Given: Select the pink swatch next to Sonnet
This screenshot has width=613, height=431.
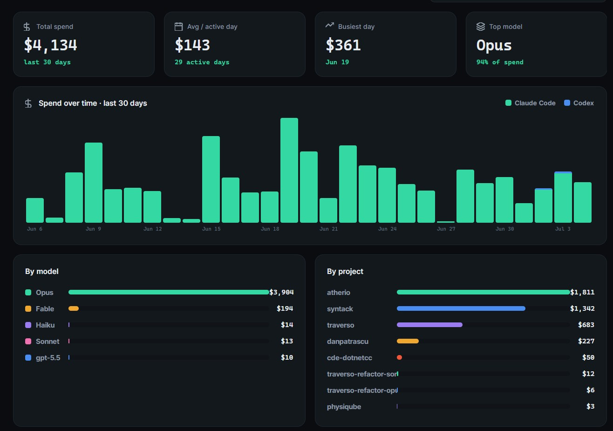Looking at the screenshot, I should tap(28, 342).
